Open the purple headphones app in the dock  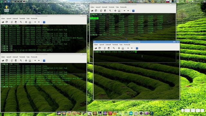point(105,113)
